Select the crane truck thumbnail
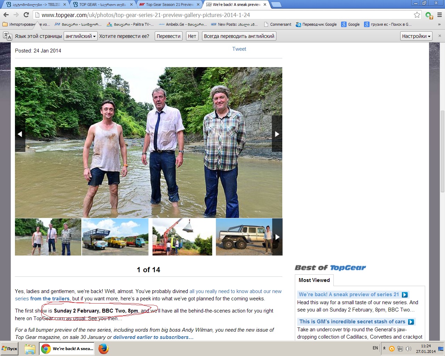 (x=182, y=237)
